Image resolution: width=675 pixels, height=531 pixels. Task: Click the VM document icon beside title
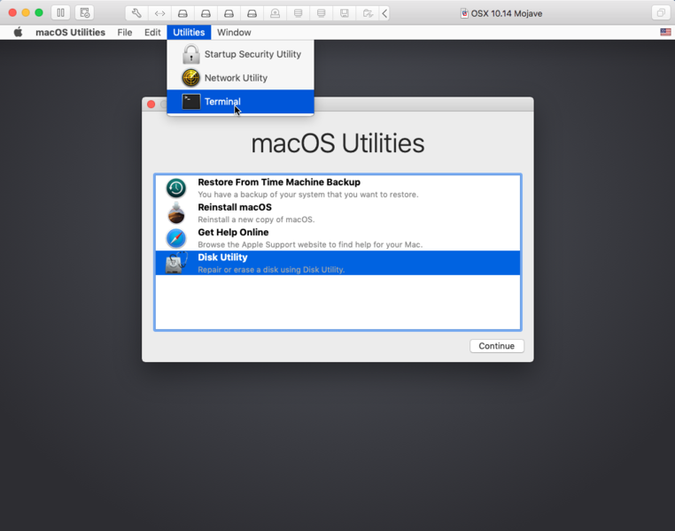[x=464, y=13]
